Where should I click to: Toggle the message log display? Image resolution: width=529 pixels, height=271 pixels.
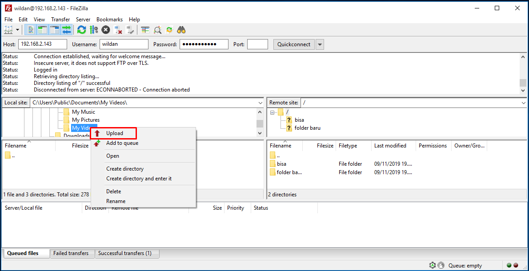30,29
